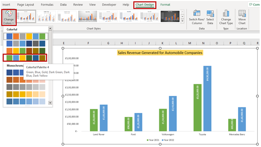Click the Move Chart icon
The image size is (261, 147).
242,13
